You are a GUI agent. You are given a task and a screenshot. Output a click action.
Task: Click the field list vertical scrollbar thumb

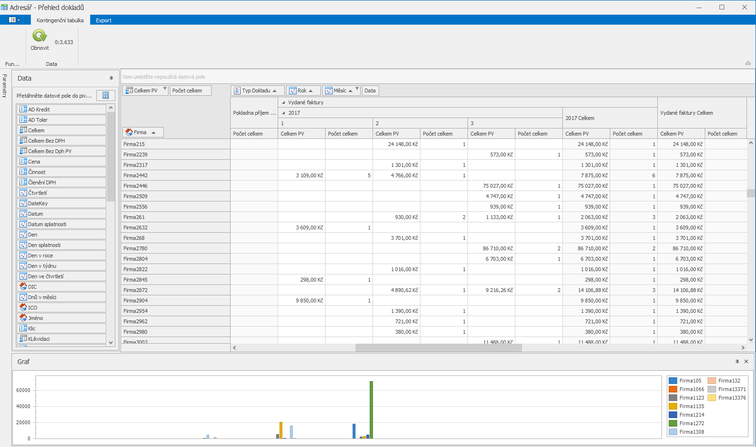[111, 157]
